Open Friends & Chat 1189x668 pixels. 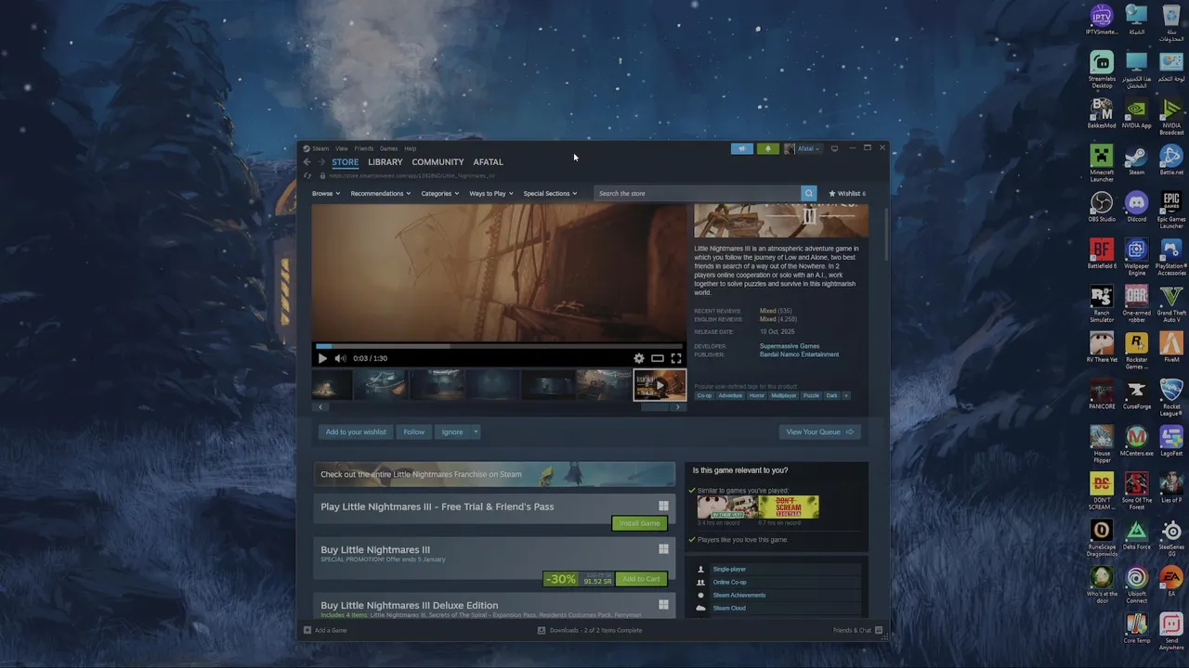tap(856, 631)
